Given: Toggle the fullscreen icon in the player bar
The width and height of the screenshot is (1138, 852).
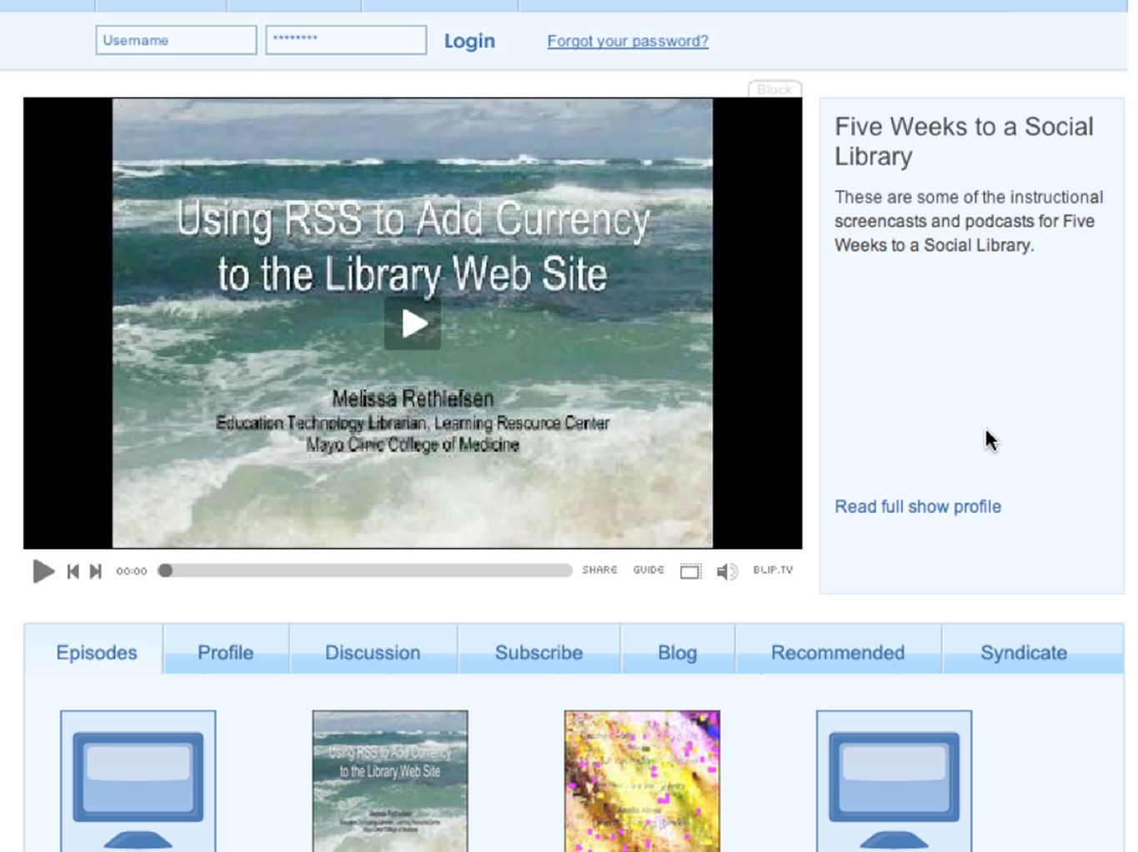Looking at the screenshot, I should 690,570.
